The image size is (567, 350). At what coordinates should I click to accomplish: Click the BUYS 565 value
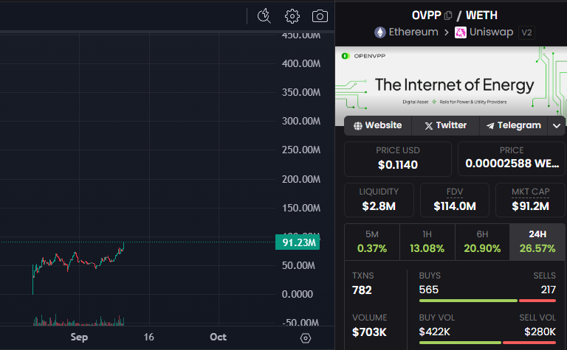tap(429, 290)
